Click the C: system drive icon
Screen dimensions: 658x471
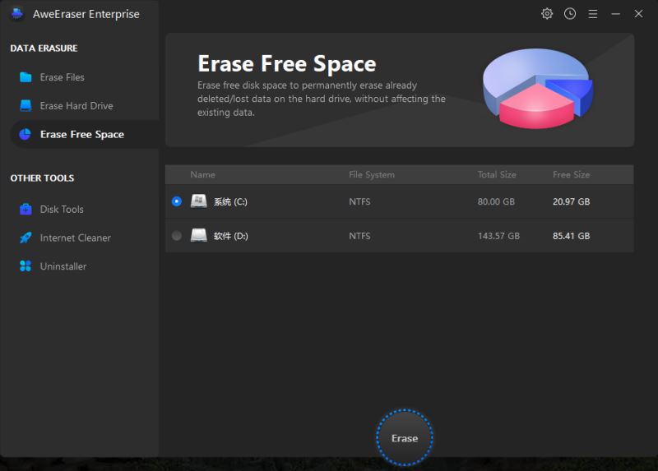(198, 201)
